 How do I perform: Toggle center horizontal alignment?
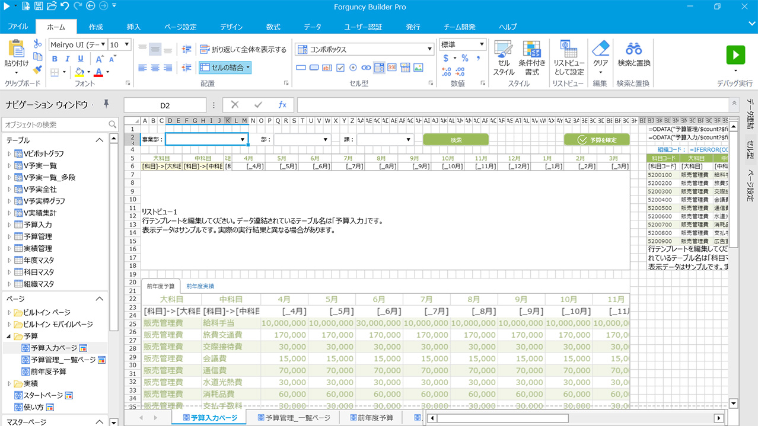(155, 68)
